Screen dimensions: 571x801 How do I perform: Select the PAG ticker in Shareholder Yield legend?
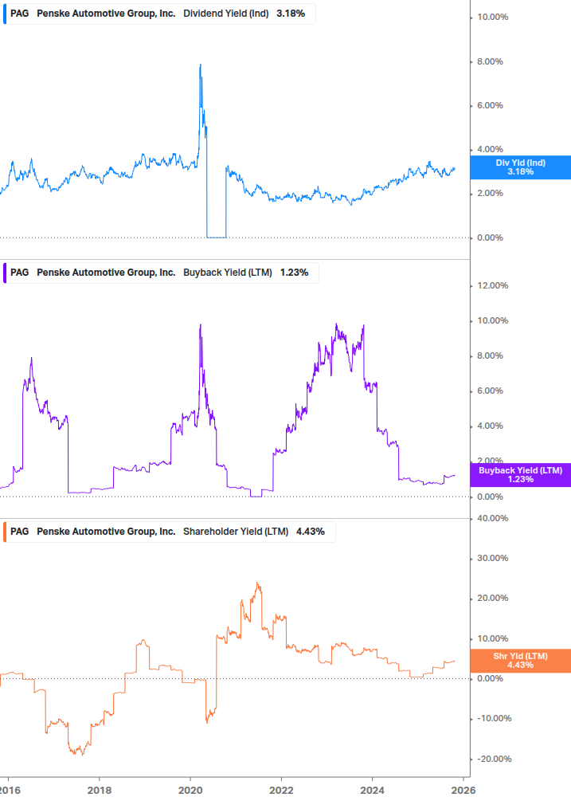click(x=20, y=532)
